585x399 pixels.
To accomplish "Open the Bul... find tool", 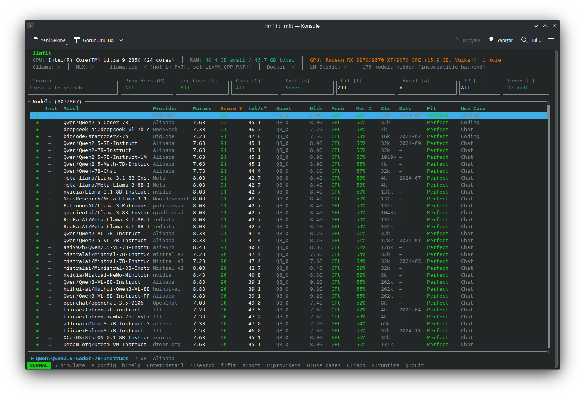I will click(531, 40).
